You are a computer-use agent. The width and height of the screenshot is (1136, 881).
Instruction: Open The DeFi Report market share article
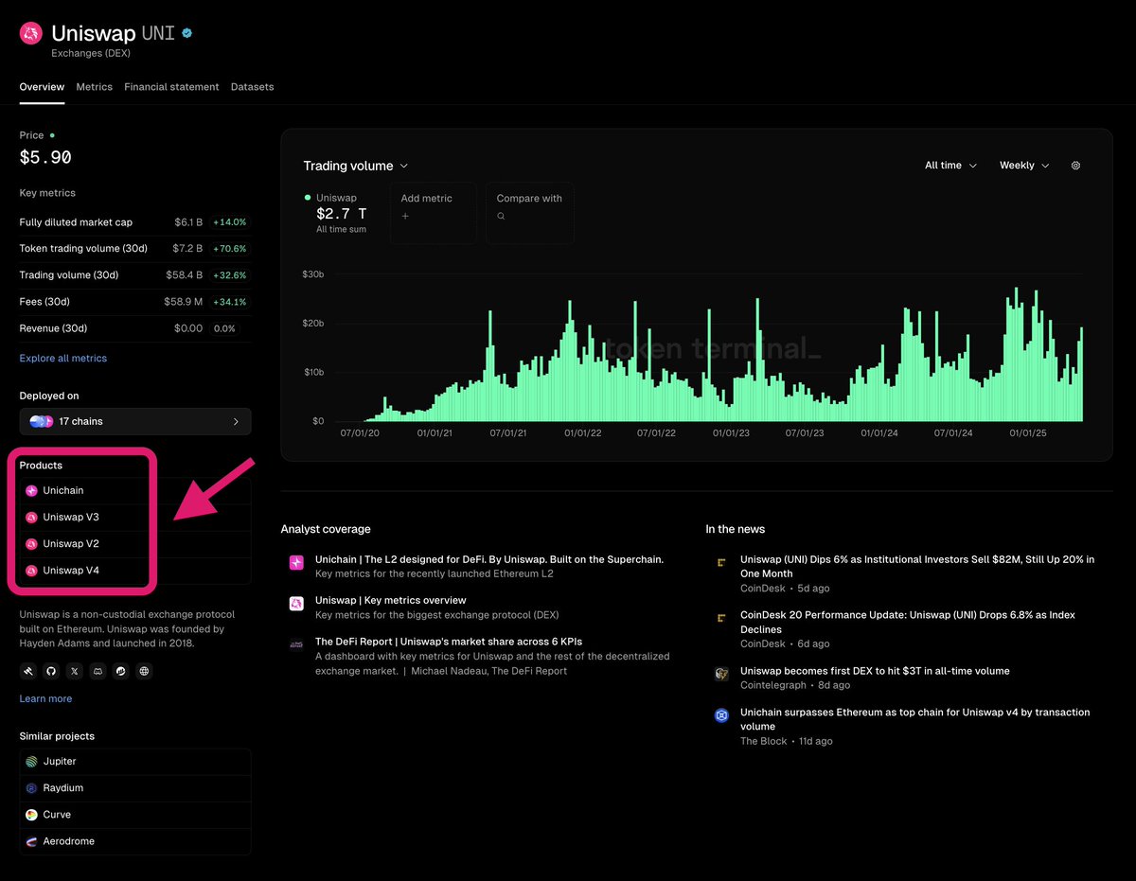click(x=449, y=642)
